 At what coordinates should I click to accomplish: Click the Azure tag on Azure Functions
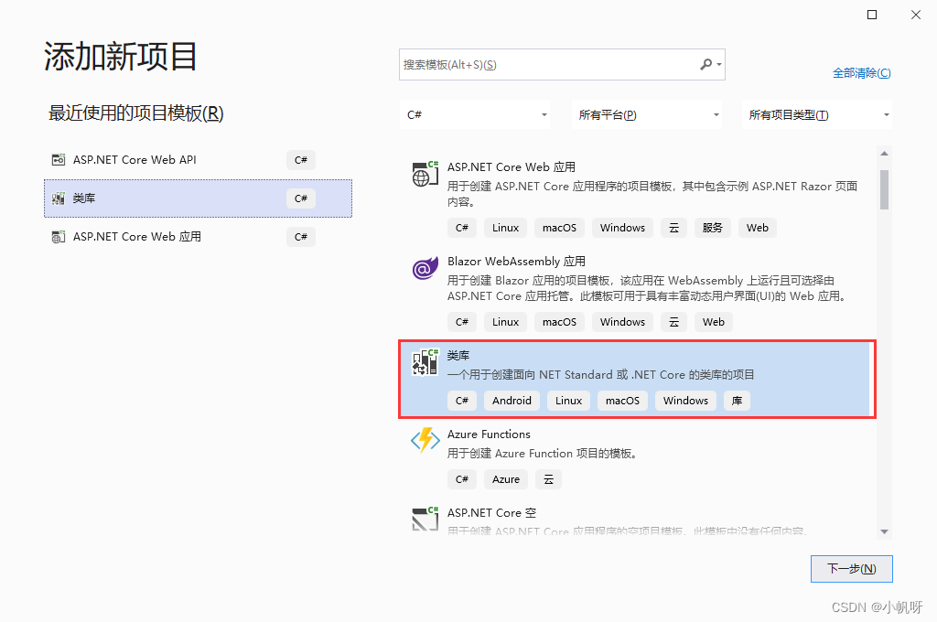click(x=505, y=479)
